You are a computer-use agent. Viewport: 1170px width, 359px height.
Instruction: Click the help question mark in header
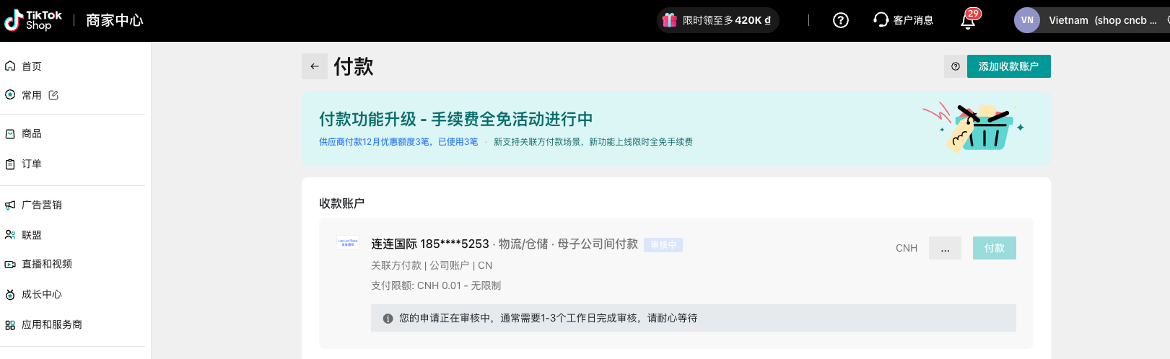pyautogui.click(x=840, y=20)
